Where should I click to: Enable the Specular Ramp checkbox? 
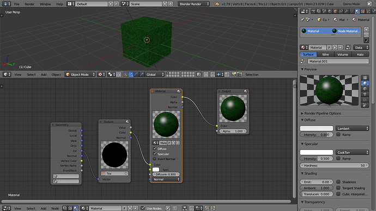point(338,159)
